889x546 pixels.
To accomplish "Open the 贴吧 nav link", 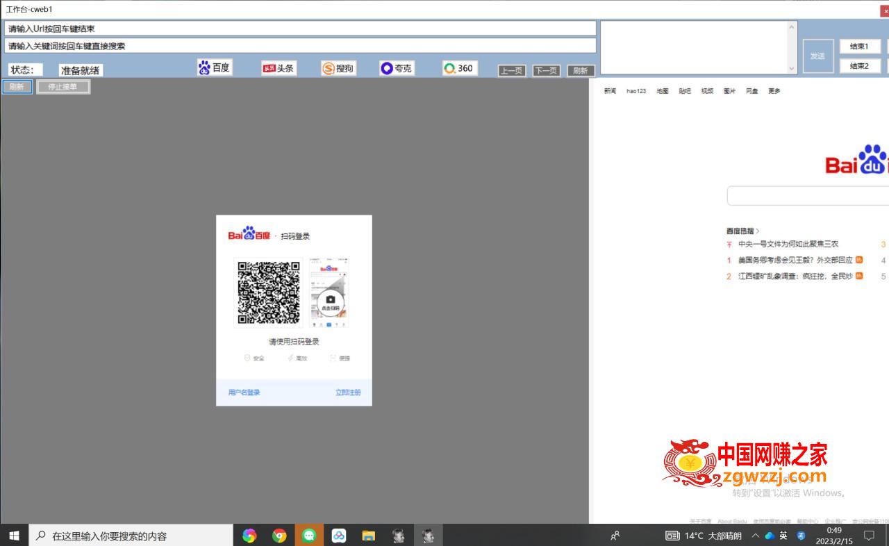I will pyautogui.click(x=685, y=91).
